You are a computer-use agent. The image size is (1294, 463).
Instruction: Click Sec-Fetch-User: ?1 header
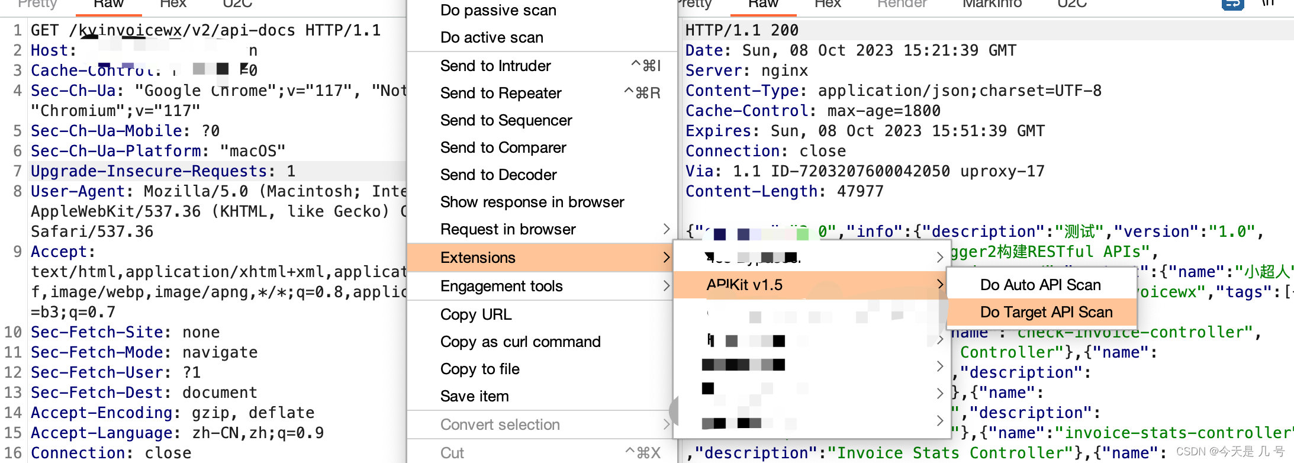116,372
